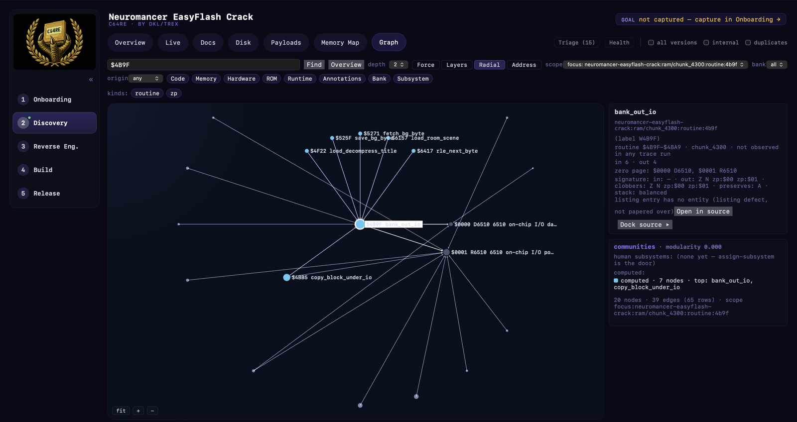The height and width of the screenshot is (422, 797).
Task: Select the $0000 D6510 data node
Action: [x=451, y=224]
